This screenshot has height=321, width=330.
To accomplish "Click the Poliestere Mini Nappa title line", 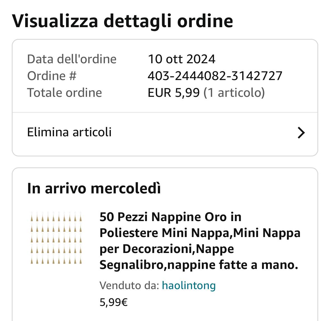I will click(x=200, y=233).
